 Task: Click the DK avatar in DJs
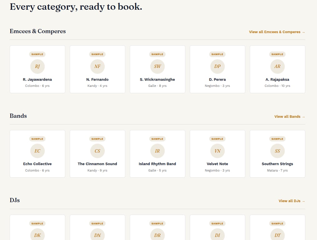[37, 234]
